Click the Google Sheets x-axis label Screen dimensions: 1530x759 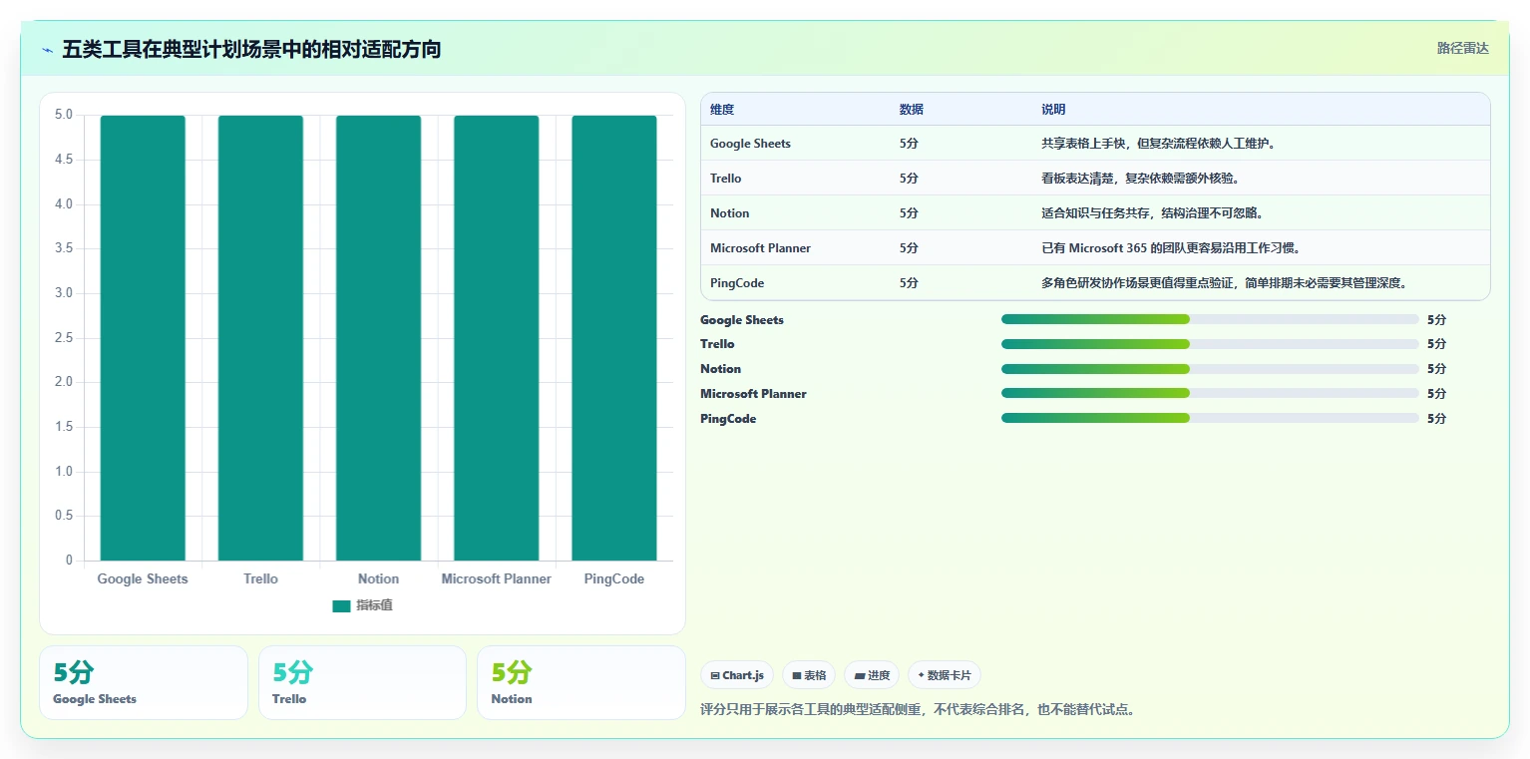143,579
